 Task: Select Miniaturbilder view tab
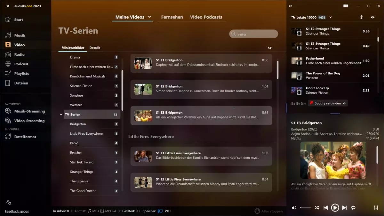(x=73, y=48)
